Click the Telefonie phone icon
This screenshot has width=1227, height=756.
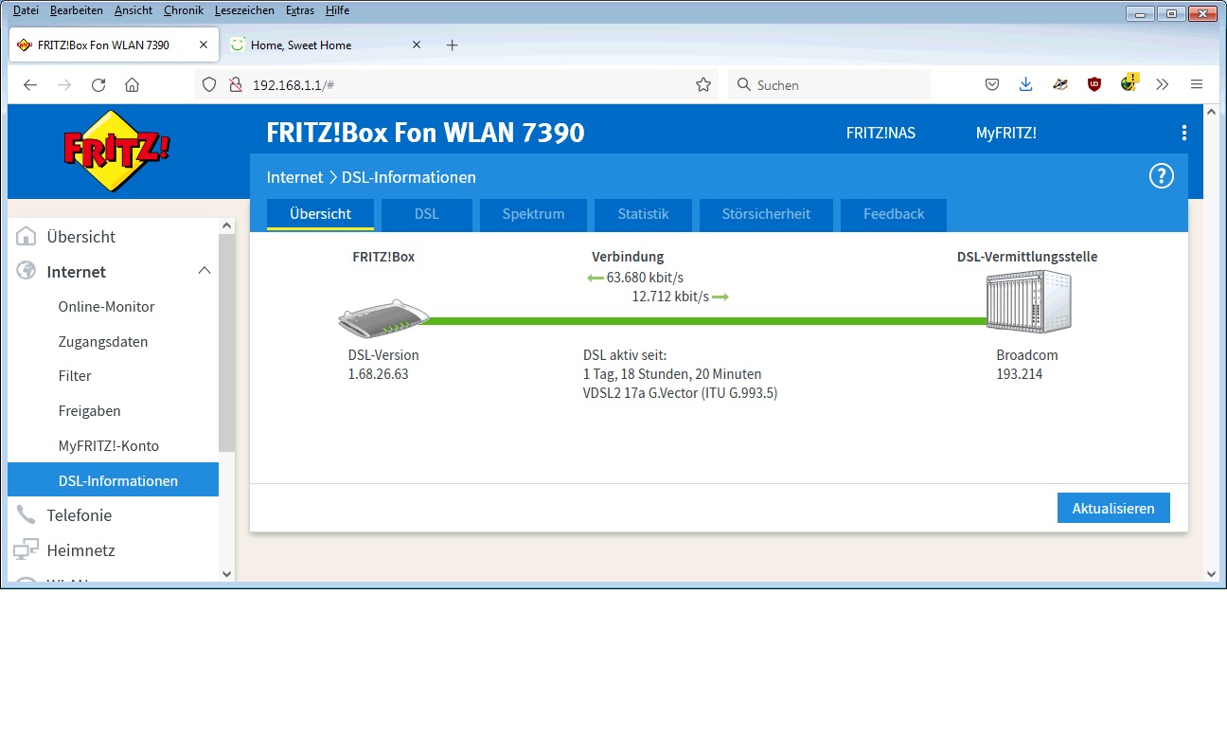click(27, 515)
